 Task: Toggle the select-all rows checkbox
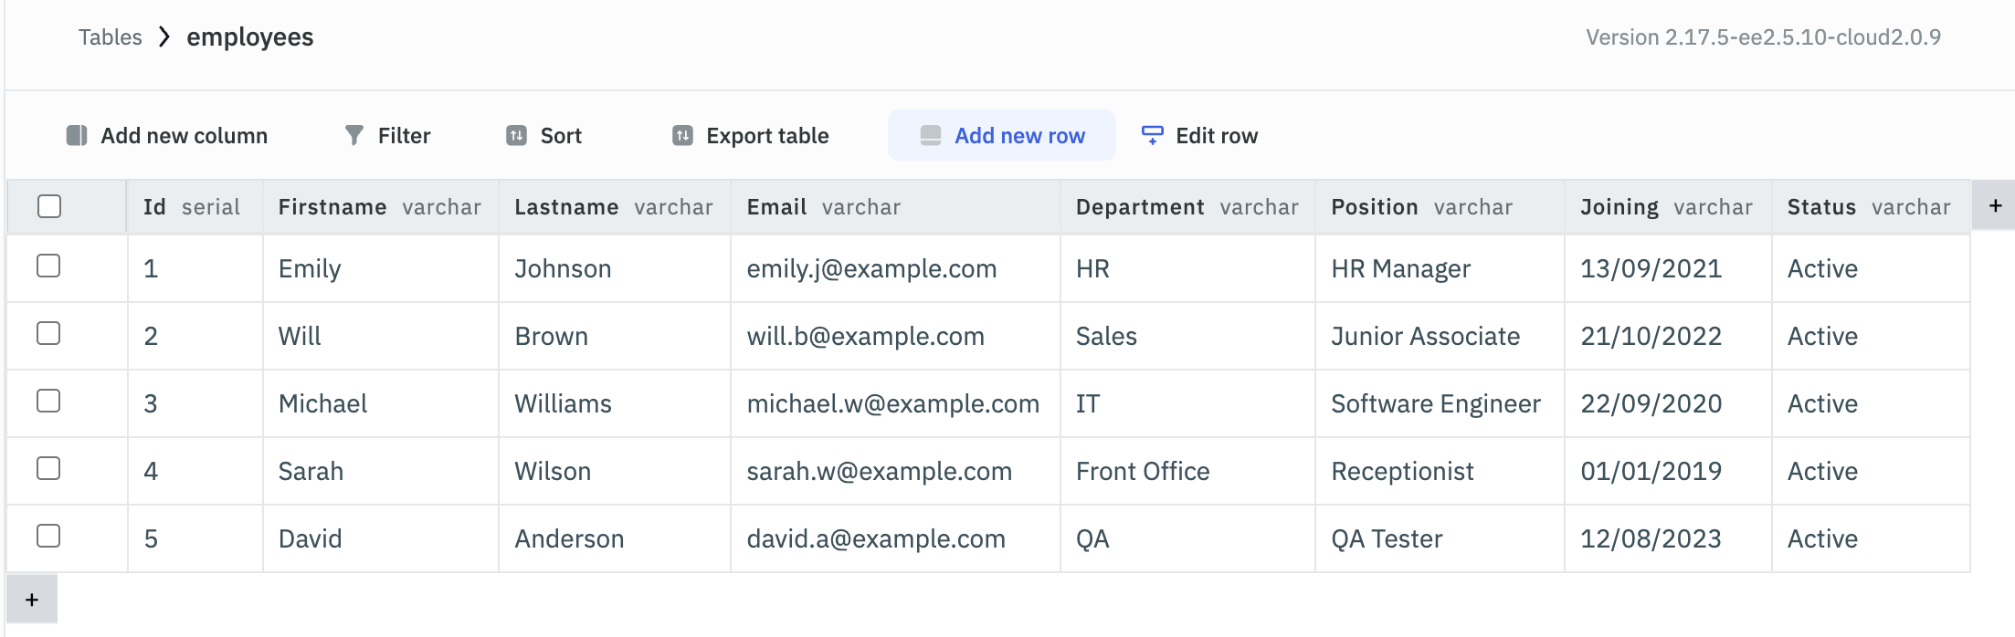(49, 206)
